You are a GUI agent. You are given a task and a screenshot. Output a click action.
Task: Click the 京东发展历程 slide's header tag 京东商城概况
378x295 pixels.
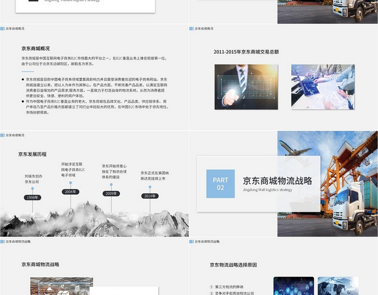click(x=15, y=135)
